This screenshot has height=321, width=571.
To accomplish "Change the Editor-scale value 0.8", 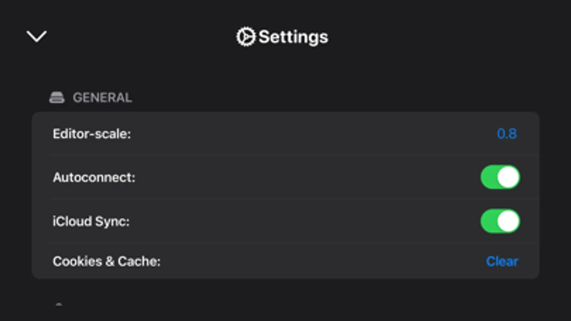I will click(507, 134).
